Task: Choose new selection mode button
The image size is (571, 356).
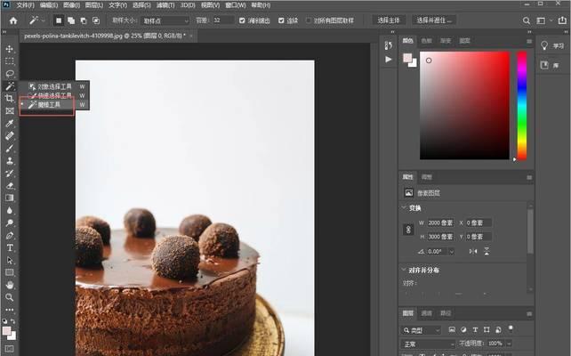Action: (59, 20)
